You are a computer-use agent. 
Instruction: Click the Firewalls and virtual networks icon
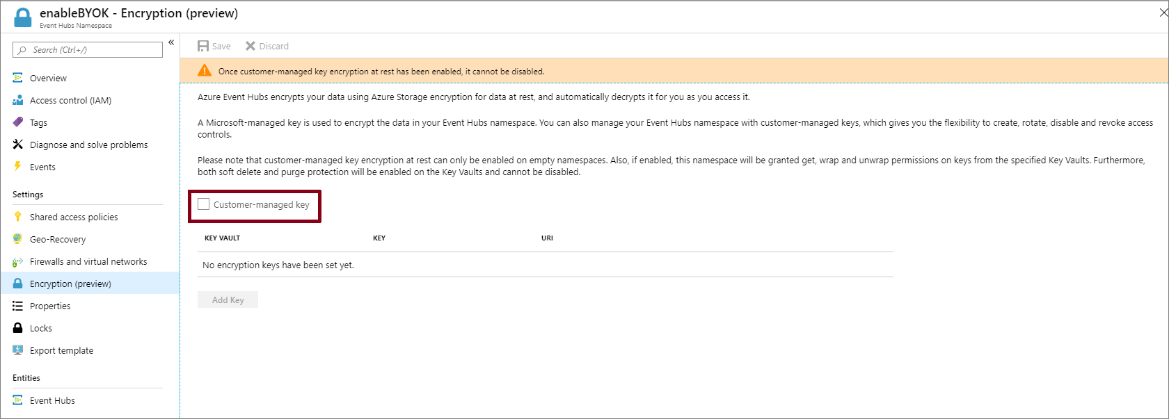click(17, 261)
